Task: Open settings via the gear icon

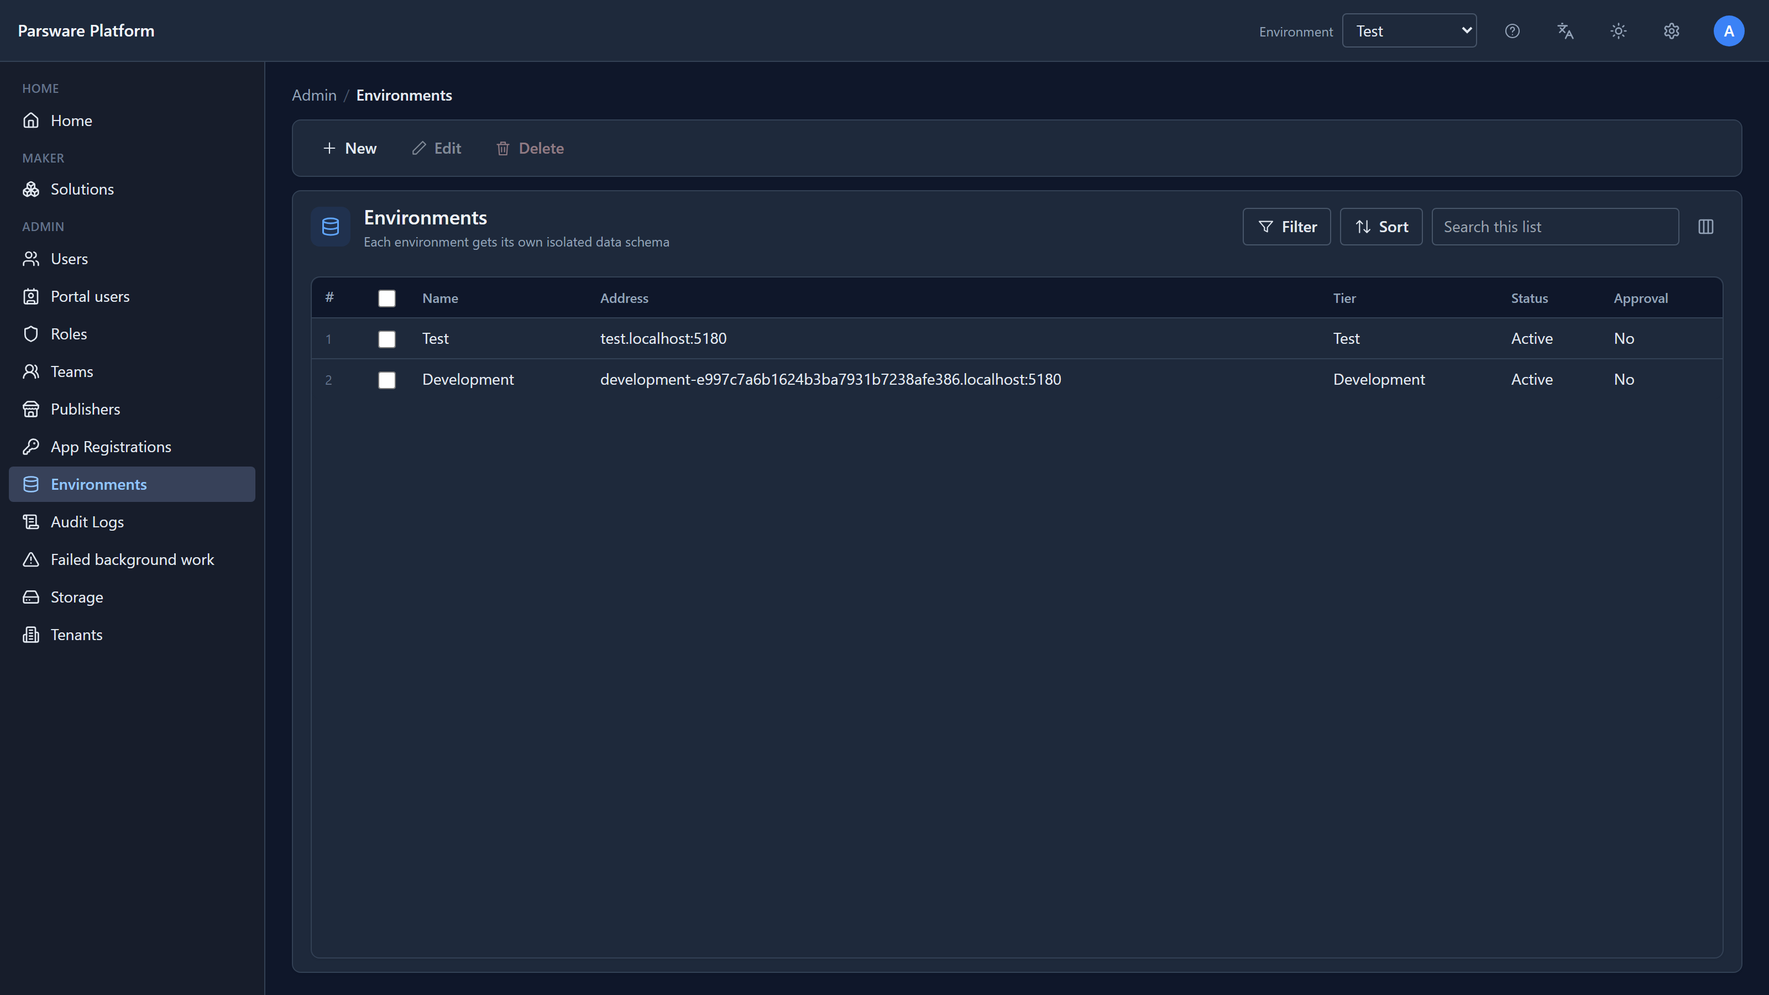Action: (x=1672, y=31)
